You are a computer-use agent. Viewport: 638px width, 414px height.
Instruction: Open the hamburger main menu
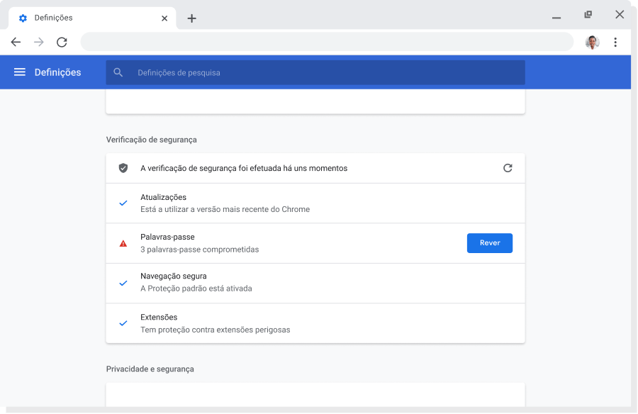pos(20,72)
